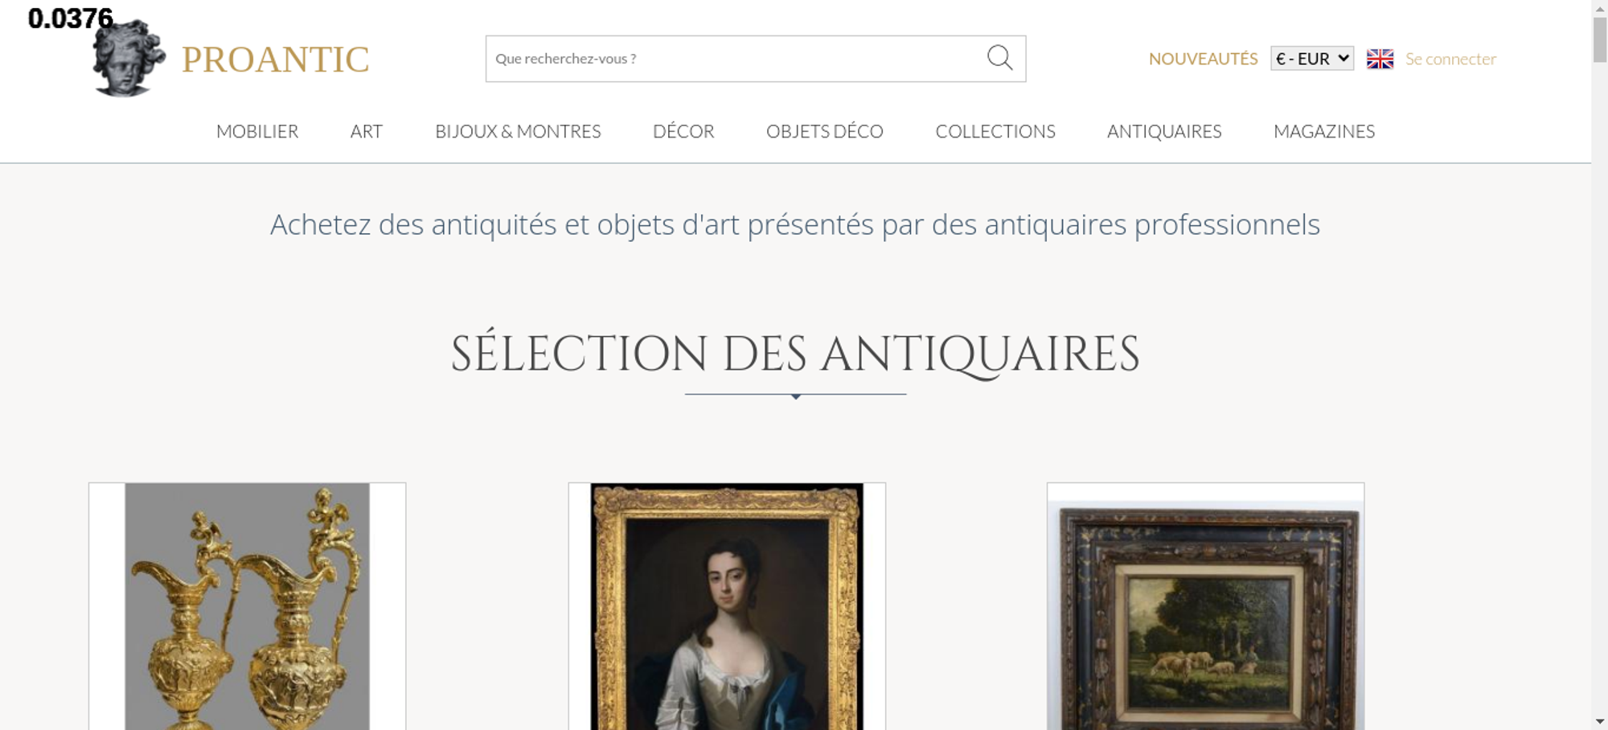Viewport: 1608px width, 730px height.
Task: Focus the 'Que recherchez-vous ?' search field
Action: pos(736,59)
